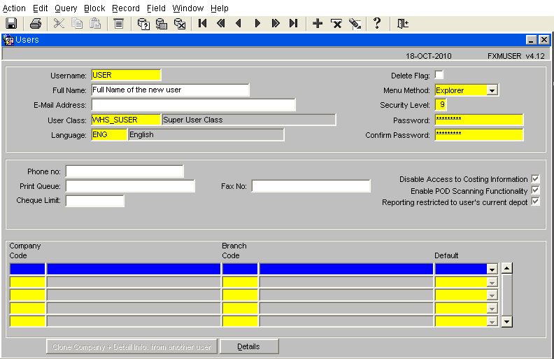Click the Save disk icon
Viewport: 554px width, 359px height.
click(x=11, y=23)
